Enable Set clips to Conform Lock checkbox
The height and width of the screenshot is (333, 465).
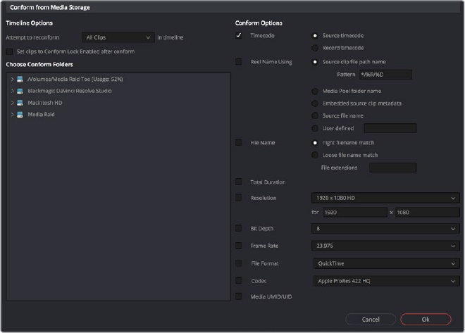click(8, 51)
